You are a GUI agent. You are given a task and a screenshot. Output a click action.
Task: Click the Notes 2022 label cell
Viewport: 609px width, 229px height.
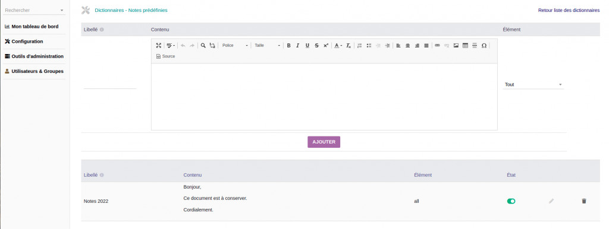[x=96, y=202]
